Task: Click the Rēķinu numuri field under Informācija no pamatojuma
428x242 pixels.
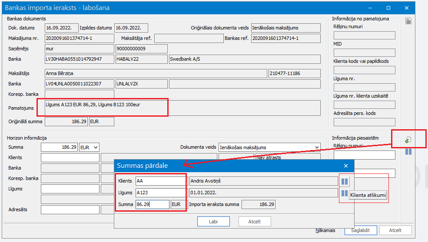Action: click(x=365, y=35)
